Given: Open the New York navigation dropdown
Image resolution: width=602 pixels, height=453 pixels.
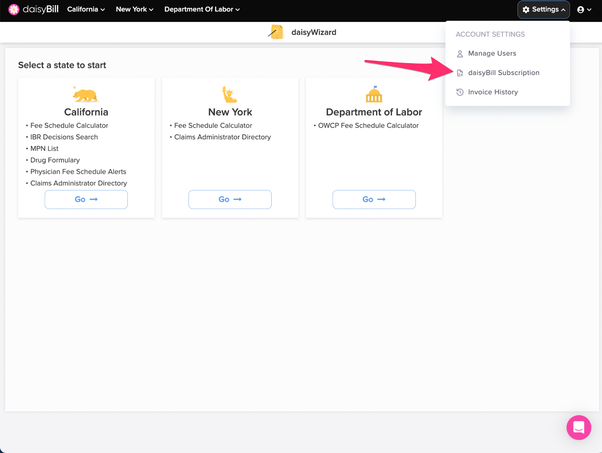Looking at the screenshot, I should point(135,9).
